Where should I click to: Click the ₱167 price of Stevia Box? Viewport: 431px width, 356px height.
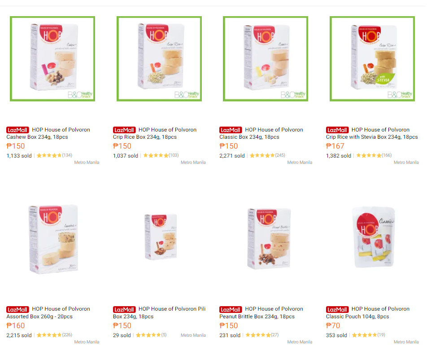point(335,146)
